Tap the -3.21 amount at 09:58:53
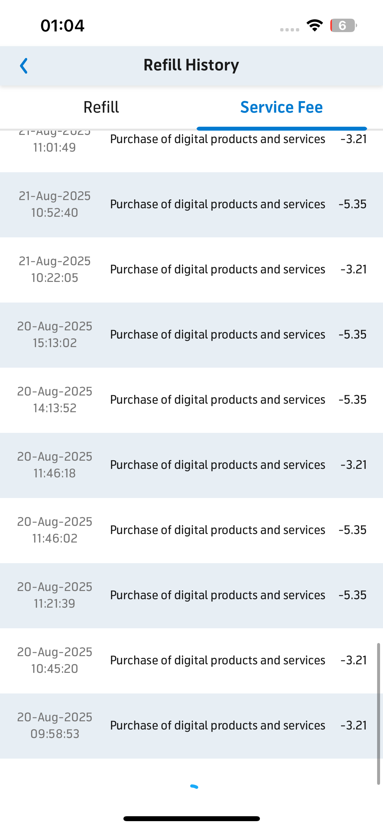 tap(354, 726)
